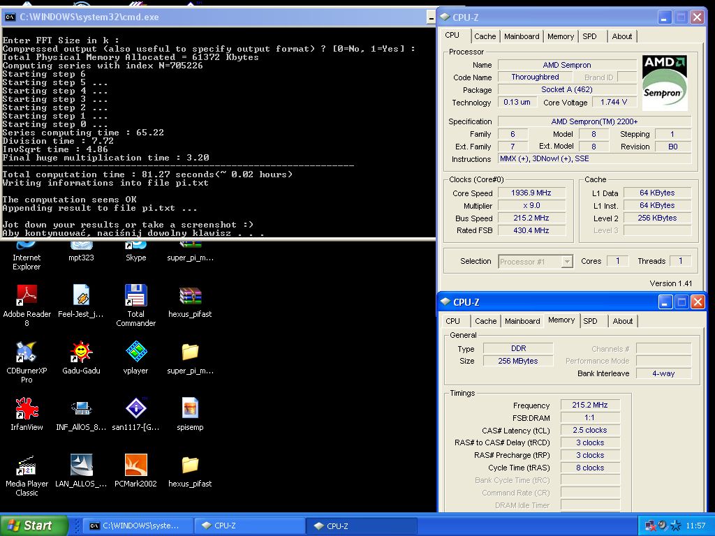
Task: Switch to Memory tab in top CPU-Z
Action: click(x=561, y=36)
